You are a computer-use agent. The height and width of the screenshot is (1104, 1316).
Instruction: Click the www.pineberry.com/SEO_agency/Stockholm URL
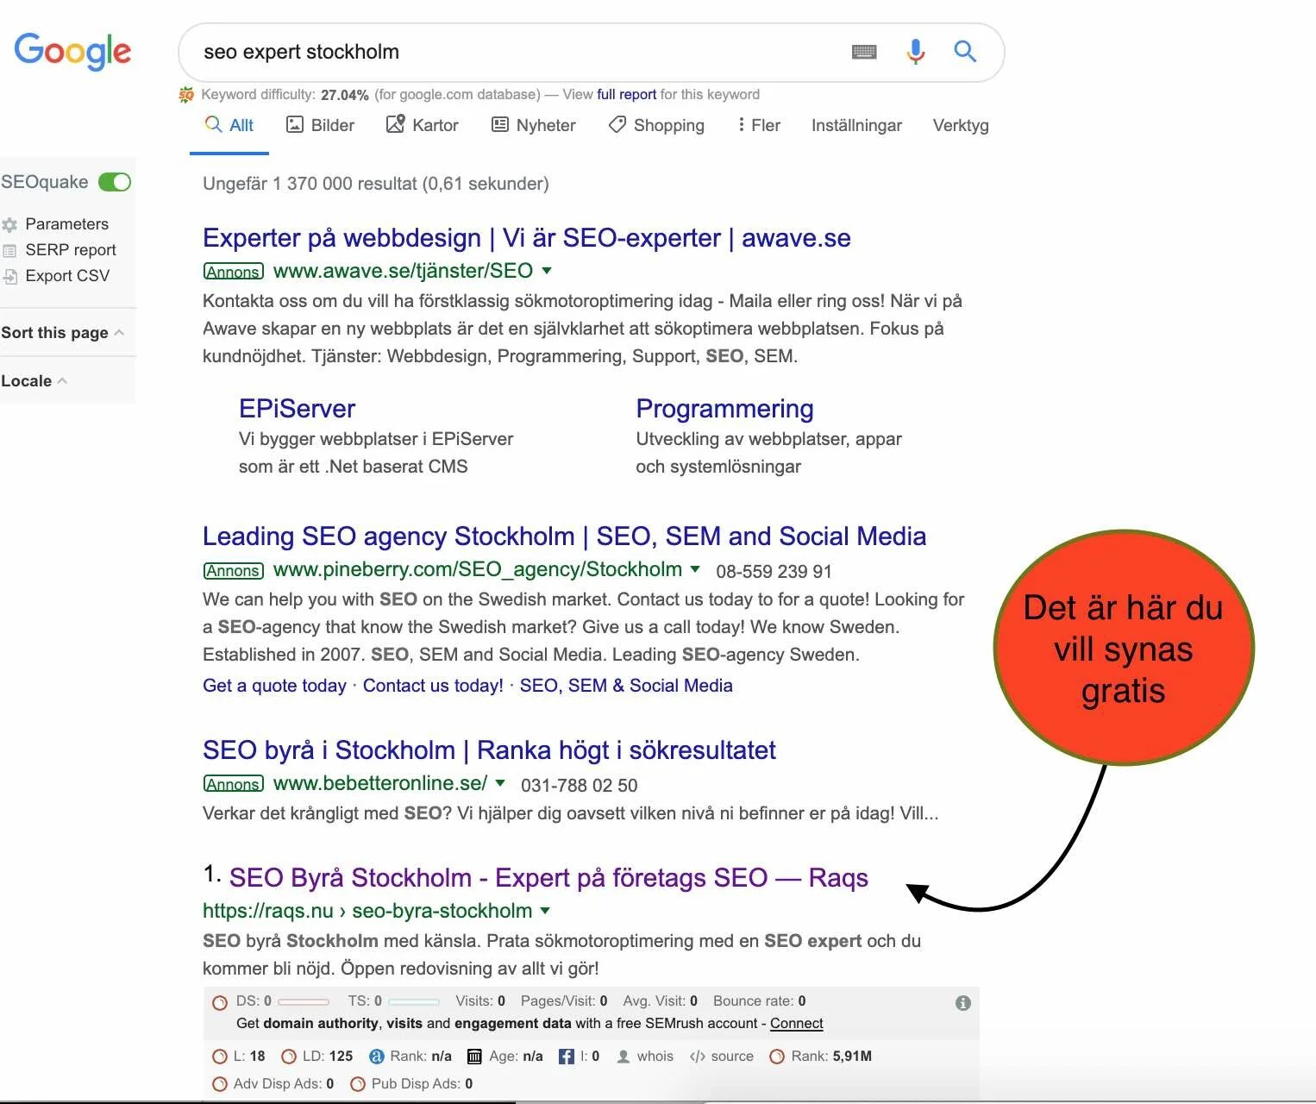point(478,569)
